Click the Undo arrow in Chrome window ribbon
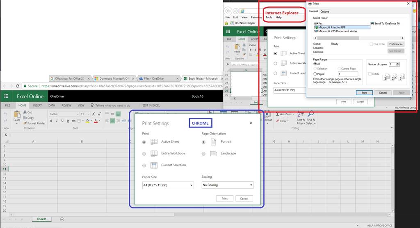The image size is (420, 228). coord(6,114)
